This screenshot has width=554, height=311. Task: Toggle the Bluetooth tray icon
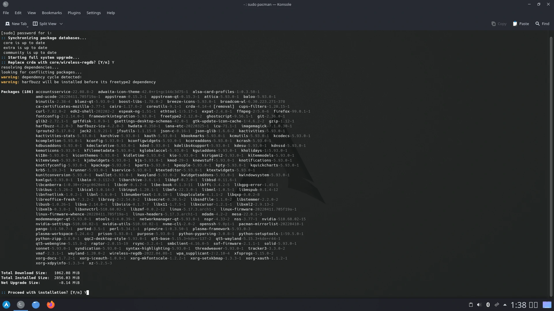pos(488,305)
